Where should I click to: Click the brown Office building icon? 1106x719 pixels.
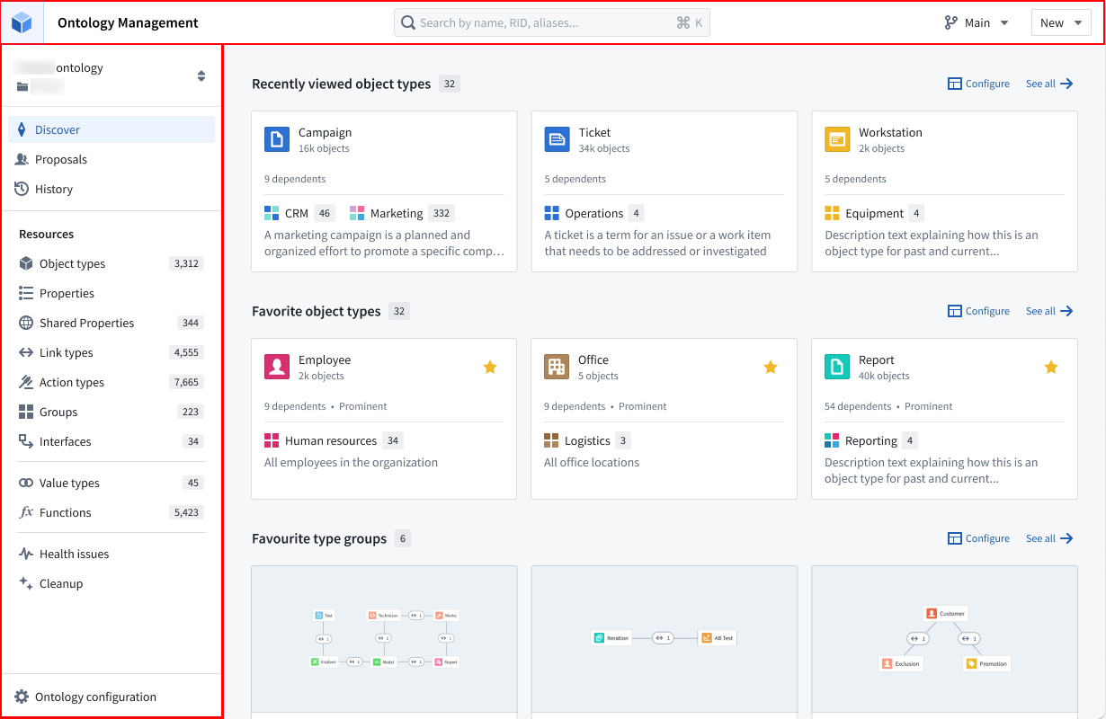557,367
